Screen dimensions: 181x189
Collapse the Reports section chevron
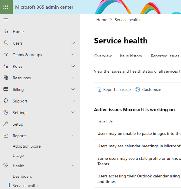click(73, 135)
